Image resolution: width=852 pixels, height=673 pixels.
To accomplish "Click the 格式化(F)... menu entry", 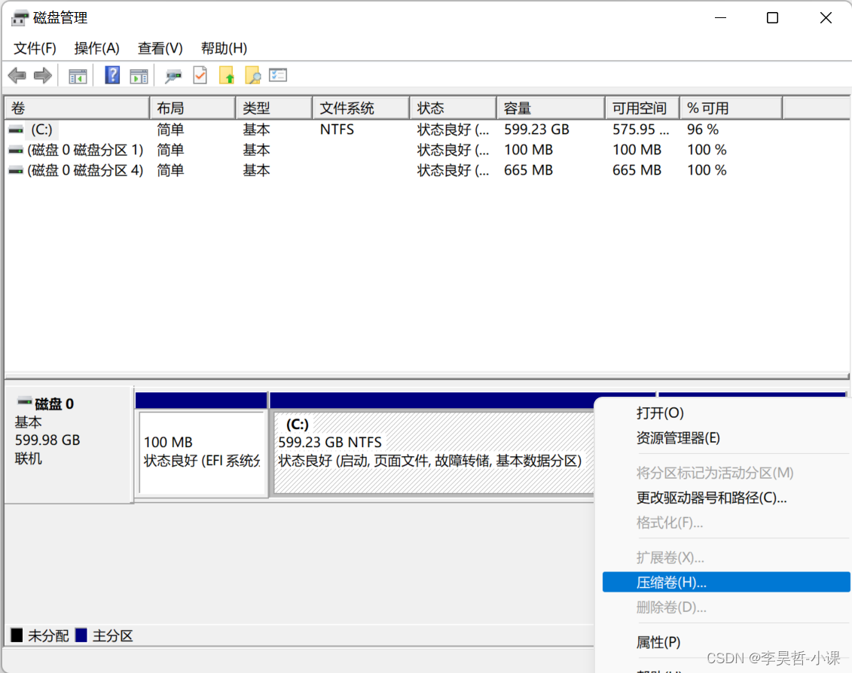I will [x=725, y=522].
